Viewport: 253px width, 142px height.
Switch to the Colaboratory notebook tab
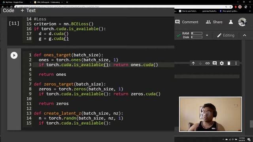point(48,2)
